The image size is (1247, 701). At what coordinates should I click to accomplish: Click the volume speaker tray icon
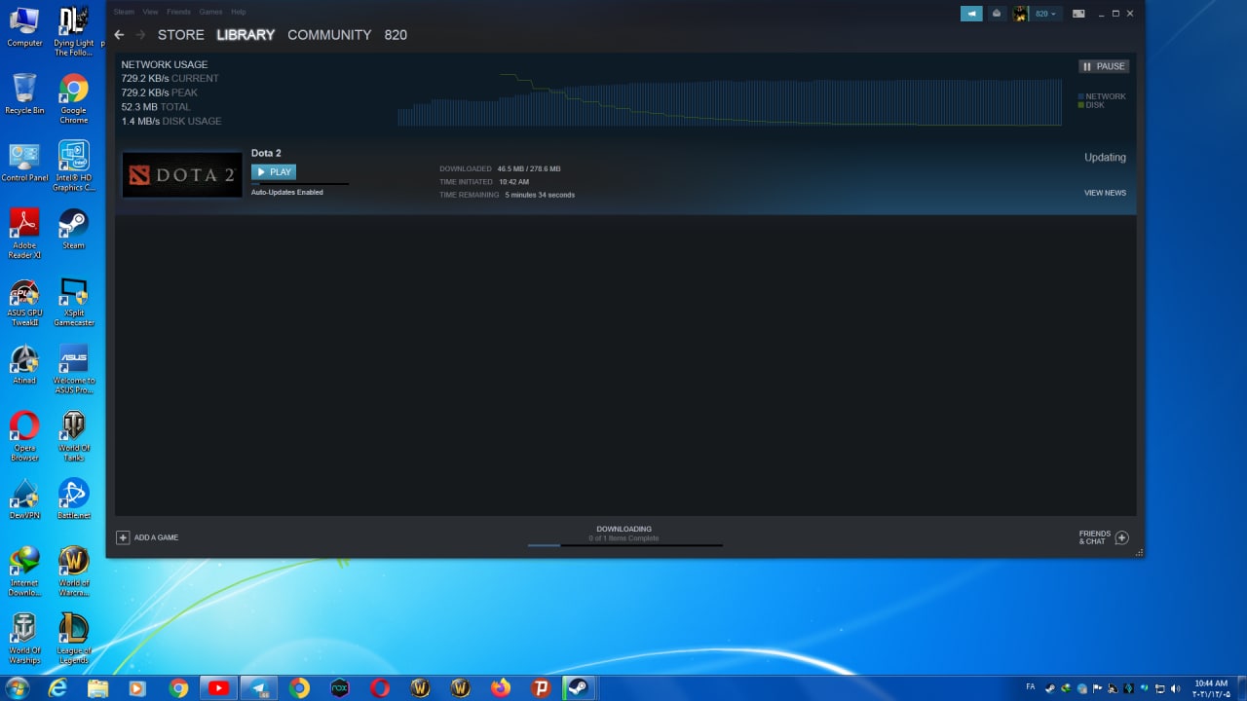(x=1176, y=688)
